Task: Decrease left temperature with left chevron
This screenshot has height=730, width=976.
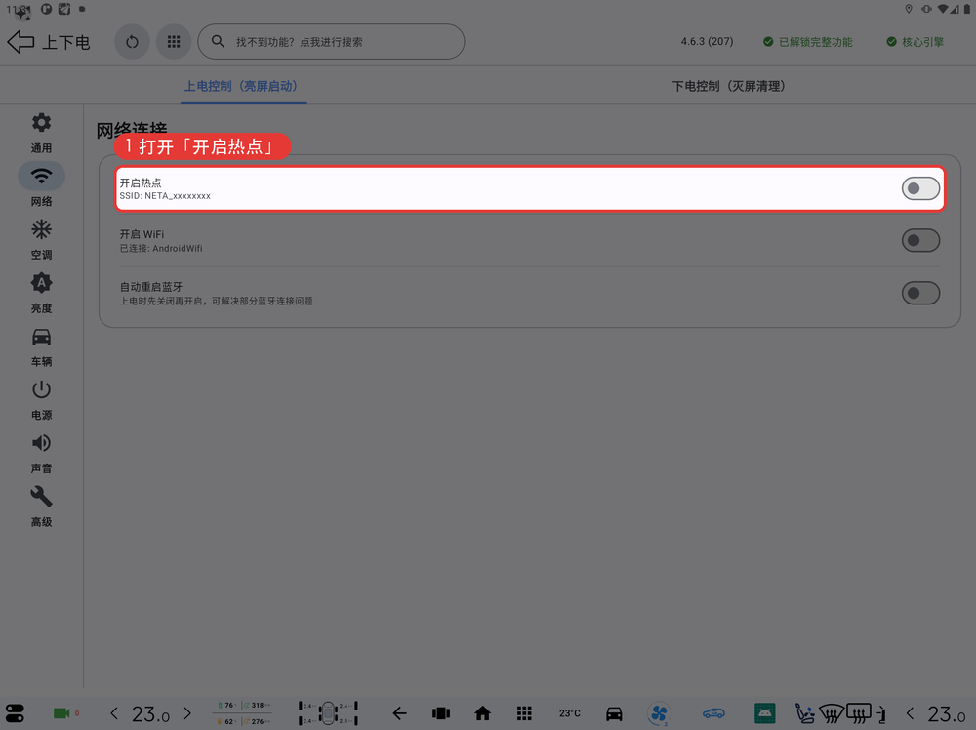Action: click(114, 713)
